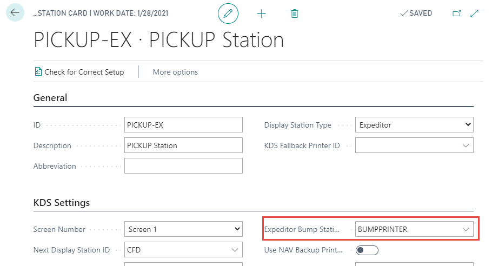Click the plus new record icon

(x=261, y=14)
